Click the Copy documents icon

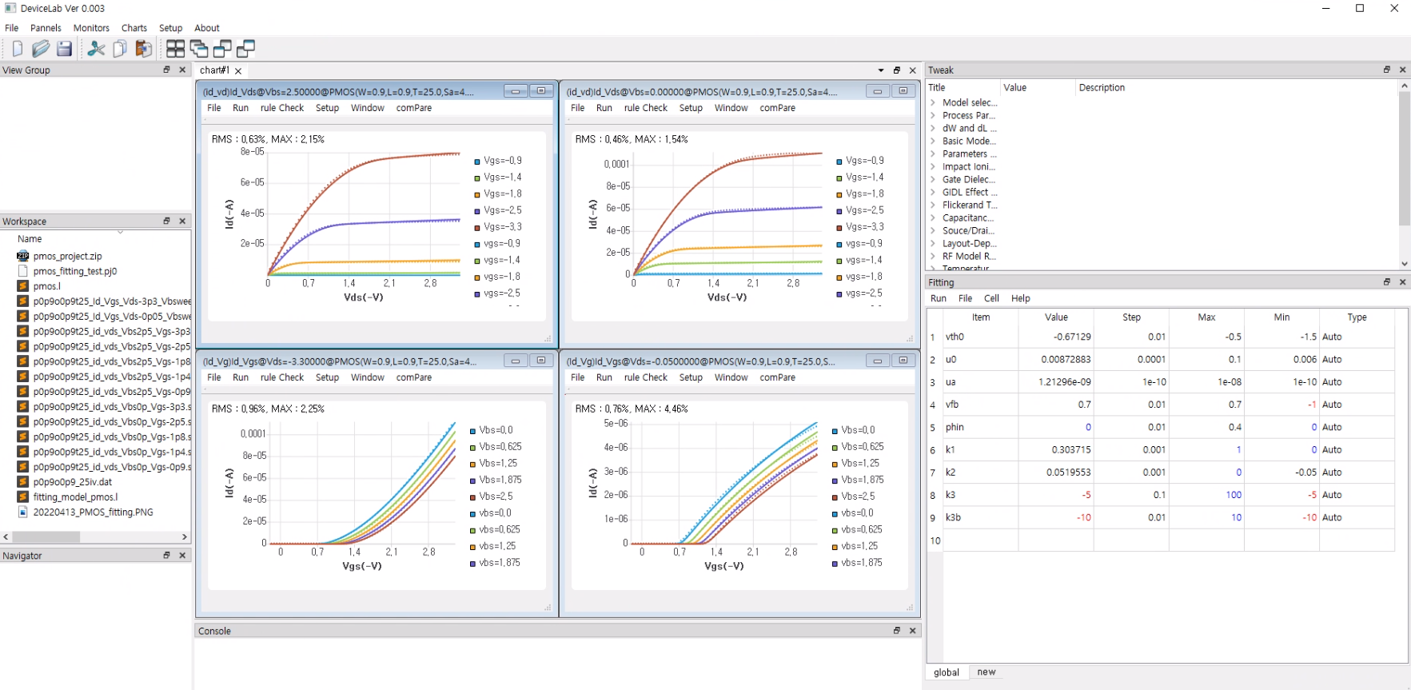point(120,49)
